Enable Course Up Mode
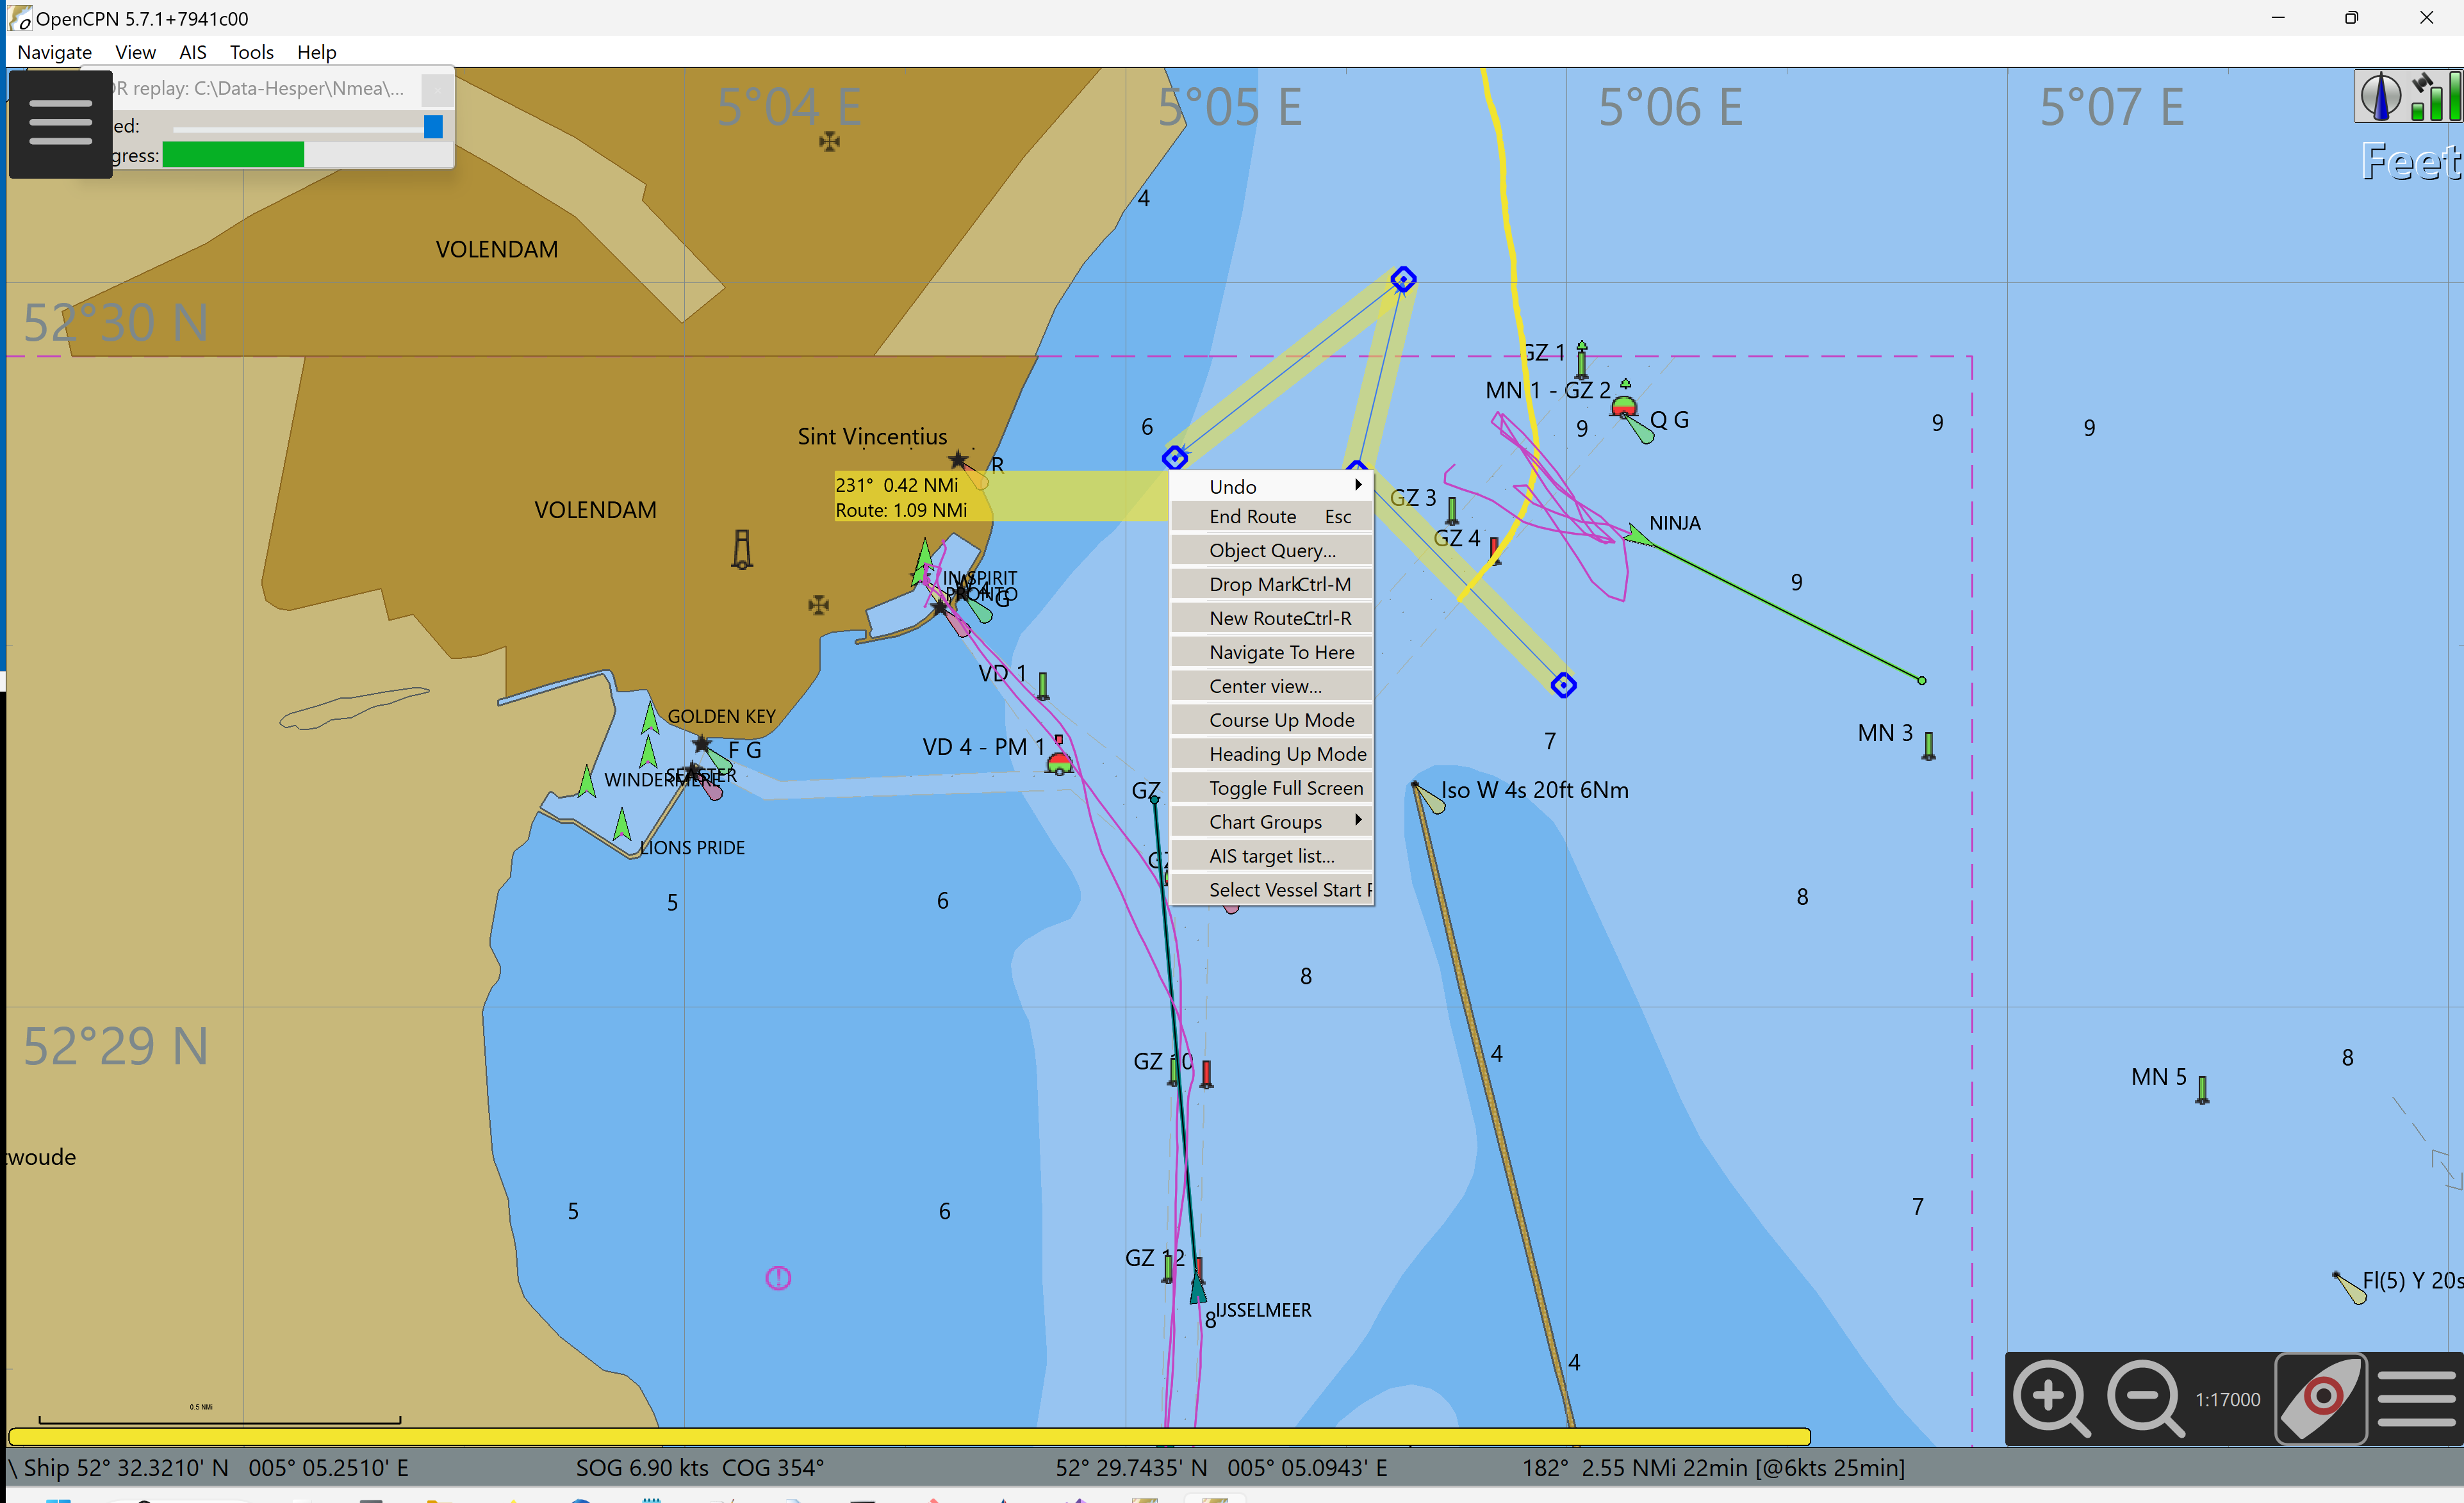The width and height of the screenshot is (2464, 1503). tap(1271, 720)
